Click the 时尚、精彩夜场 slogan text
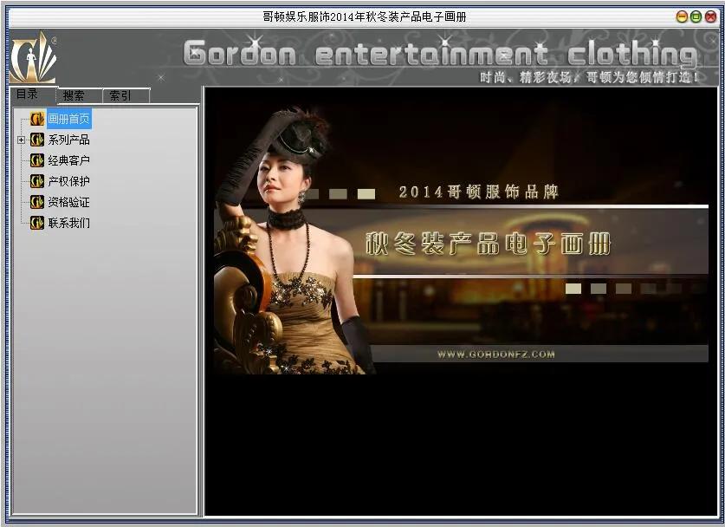Image resolution: width=725 pixels, height=527 pixels. point(588,77)
